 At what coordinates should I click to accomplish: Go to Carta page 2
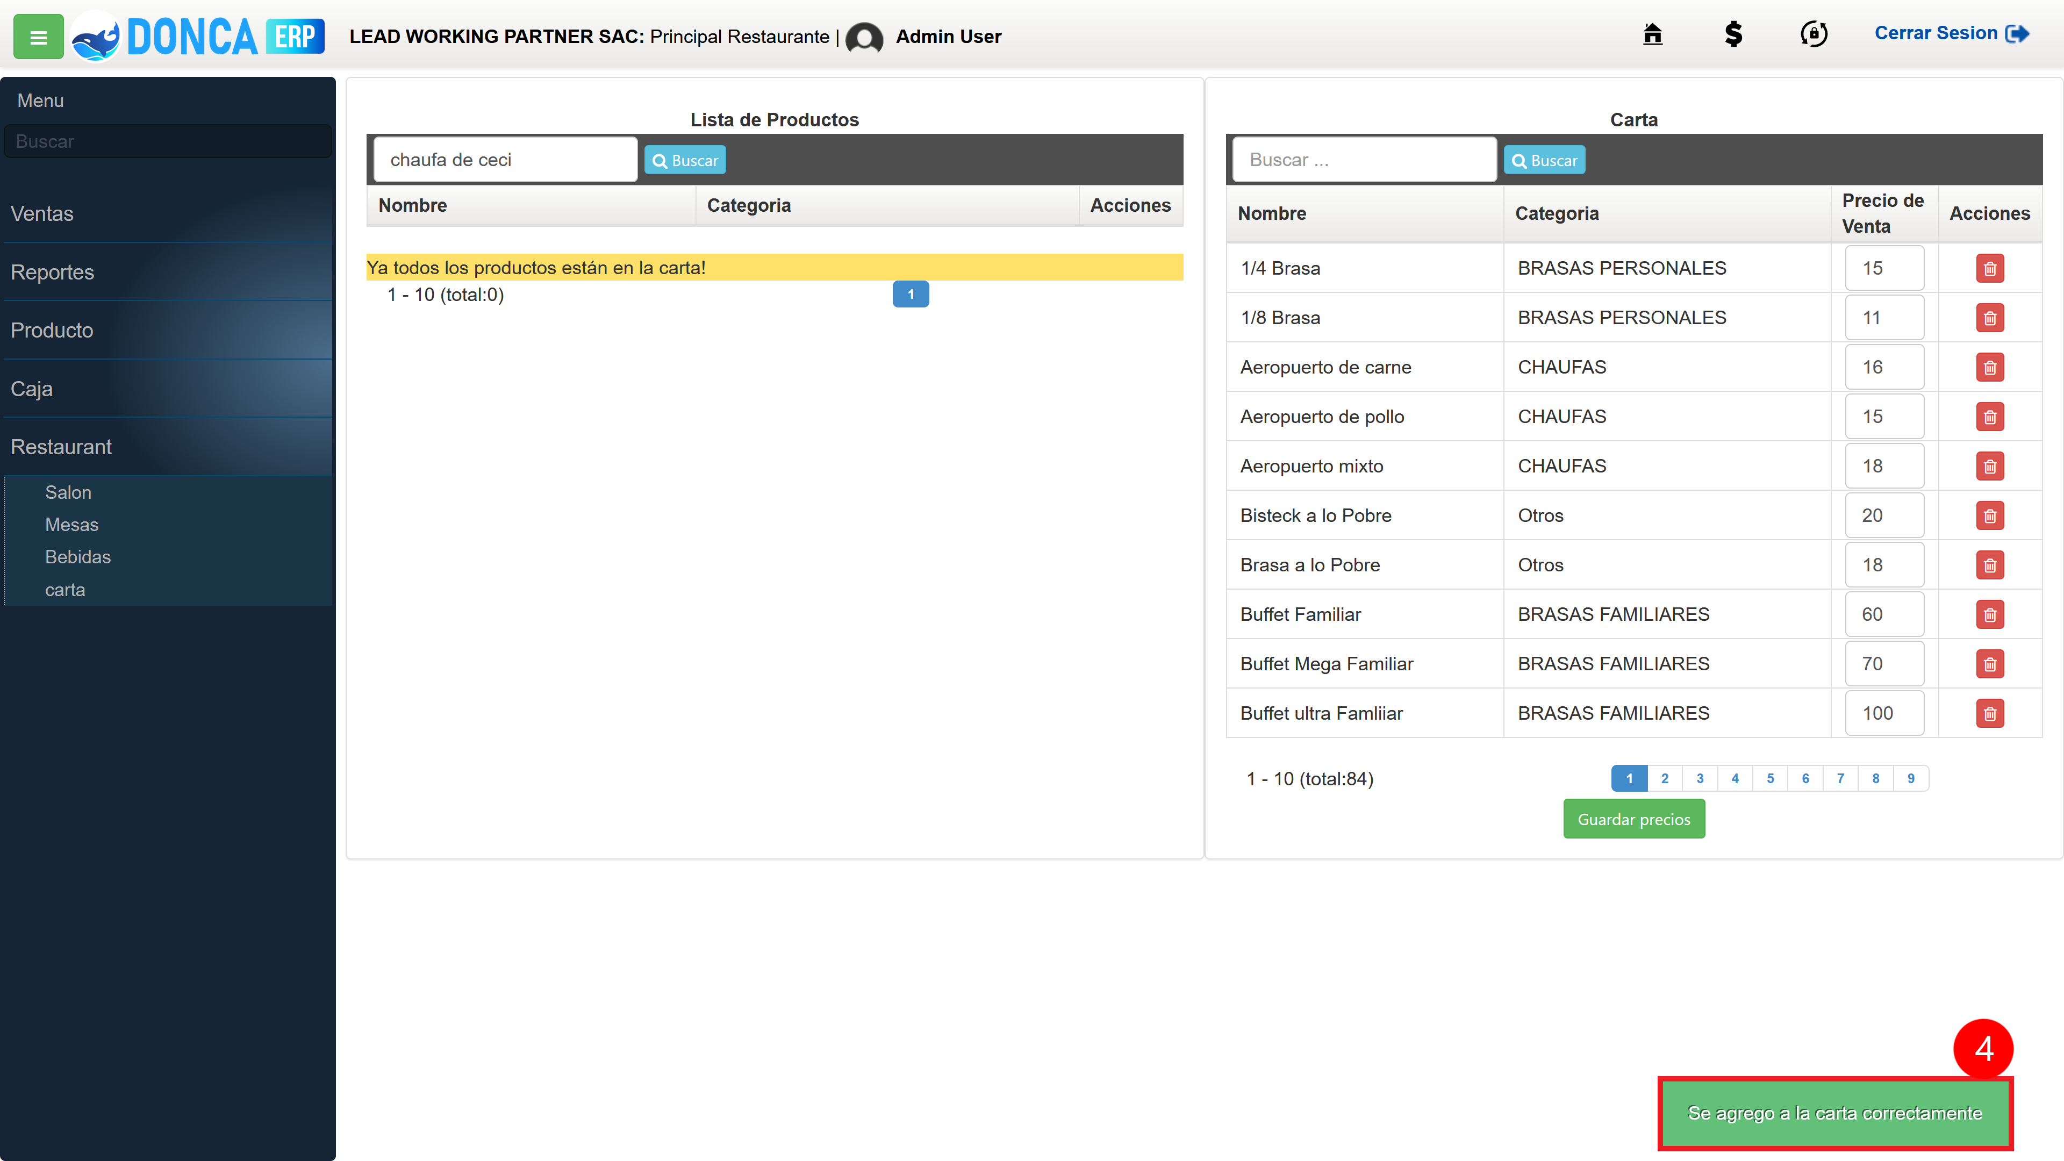pyautogui.click(x=1664, y=779)
